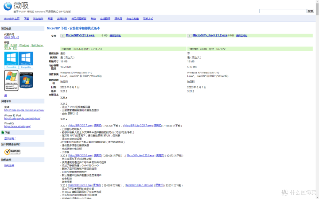319x199 pixels.
Task: Click the 3.20.x changelog version heading
Action: tap(64, 119)
